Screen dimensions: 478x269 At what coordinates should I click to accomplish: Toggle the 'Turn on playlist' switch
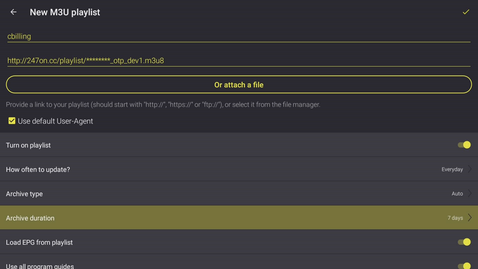click(x=464, y=145)
